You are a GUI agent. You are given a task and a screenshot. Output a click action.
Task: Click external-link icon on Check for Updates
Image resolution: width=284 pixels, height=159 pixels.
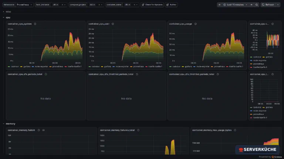coord(143,5)
